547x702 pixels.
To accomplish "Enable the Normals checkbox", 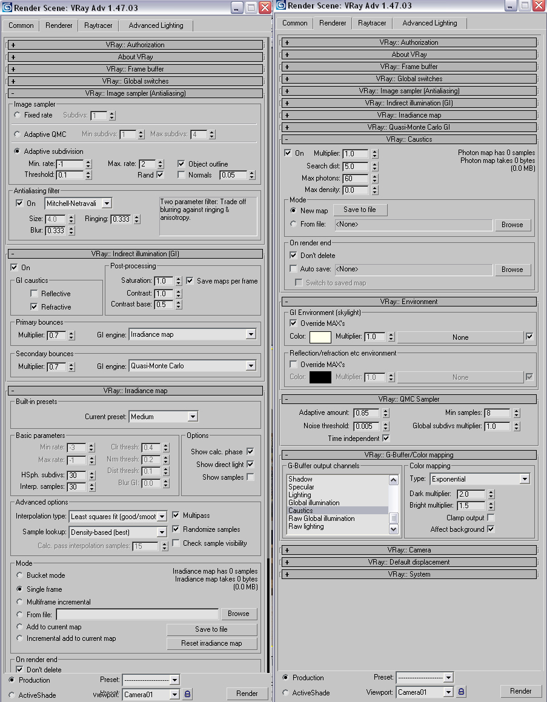I will click(x=181, y=174).
